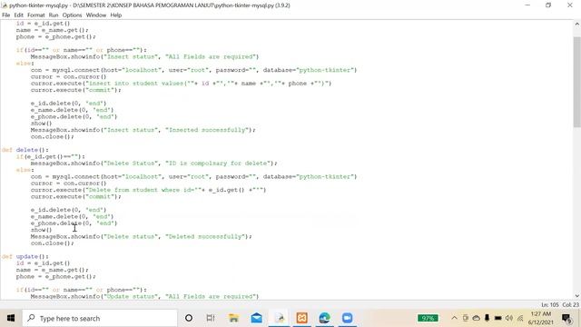The width and height of the screenshot is (581, 327).
Task: Click the "insert into student values" line
Action: [x=182, y=83]
